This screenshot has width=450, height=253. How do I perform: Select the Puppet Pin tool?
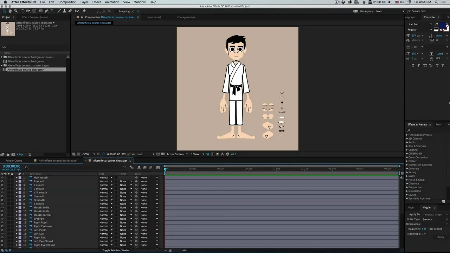pyautogui.click(x=84, y=11)
